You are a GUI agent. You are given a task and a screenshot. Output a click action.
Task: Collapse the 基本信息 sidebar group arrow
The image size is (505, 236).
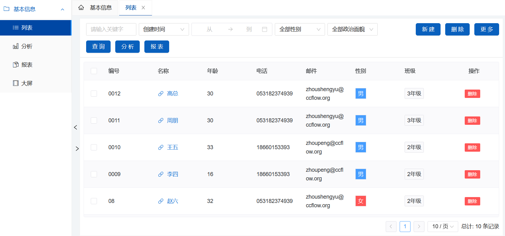(x=63, y=9)
